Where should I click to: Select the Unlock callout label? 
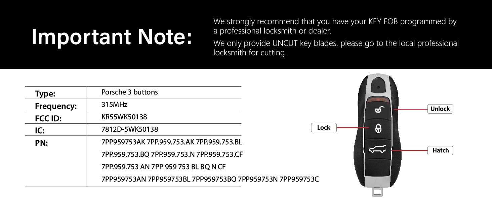coord(440,109)
